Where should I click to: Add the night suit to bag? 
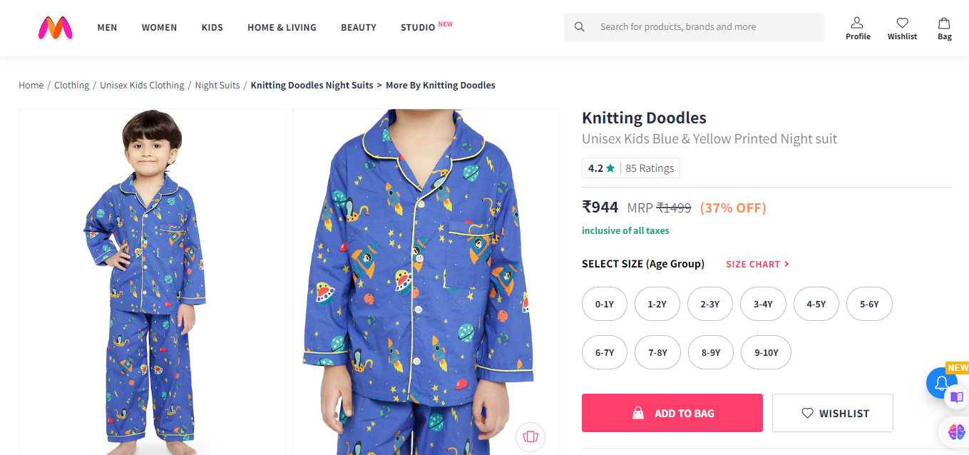pyautogui.click(x=672, y=413)
